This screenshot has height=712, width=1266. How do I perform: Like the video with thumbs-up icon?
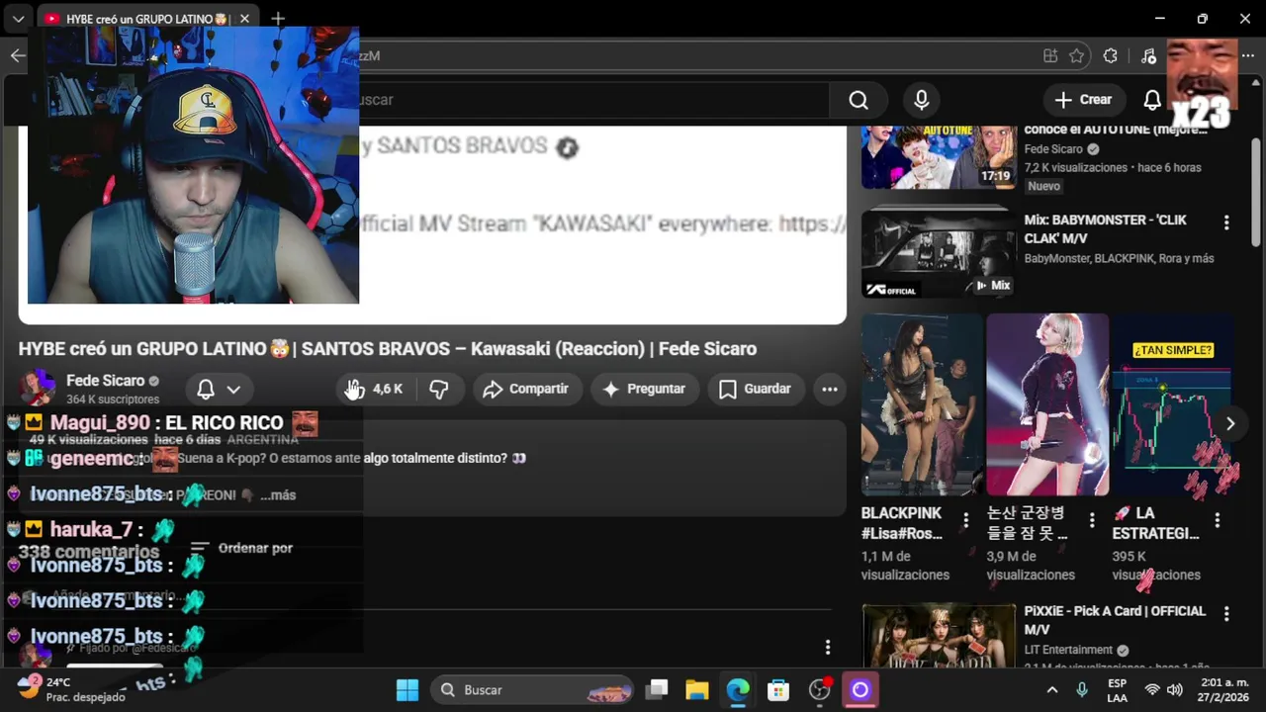[373, 390]
